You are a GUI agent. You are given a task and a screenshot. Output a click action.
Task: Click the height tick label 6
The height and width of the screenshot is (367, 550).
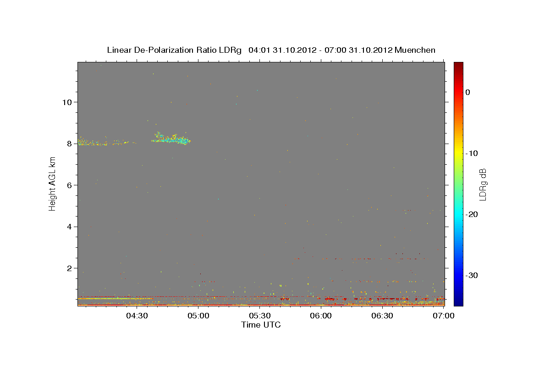(68, 185)
